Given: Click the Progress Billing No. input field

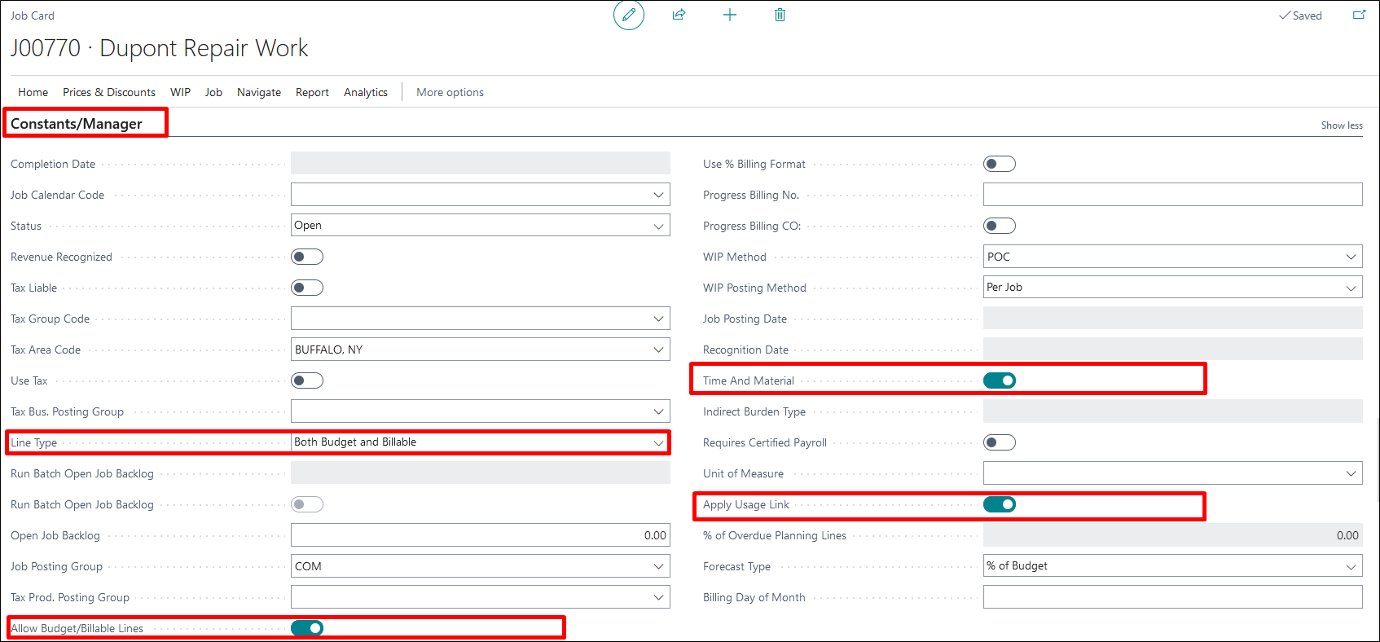Looking at the screenshot, I should [1171, 195].
